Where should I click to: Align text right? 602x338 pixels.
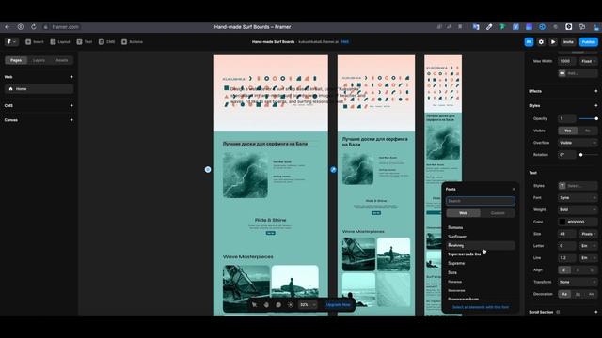click(592, 269)
